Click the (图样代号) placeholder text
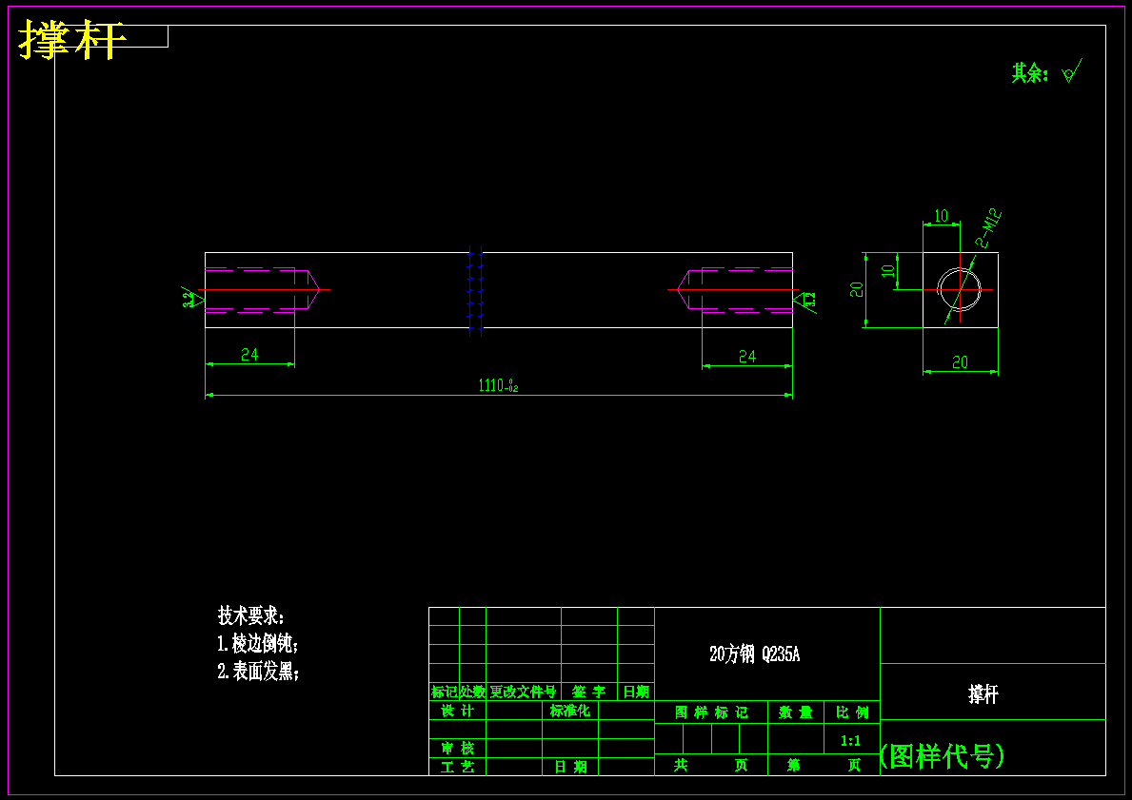1132x800 pixels. coord(942,755)
